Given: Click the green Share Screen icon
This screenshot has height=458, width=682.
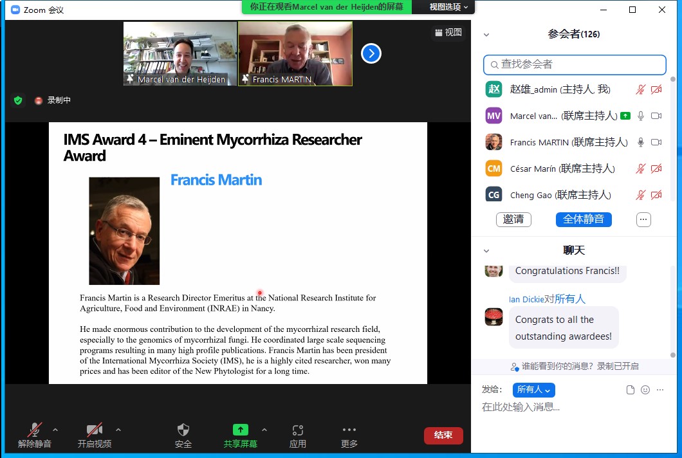Looking at the screenshot, I should [x=240, y=430].
